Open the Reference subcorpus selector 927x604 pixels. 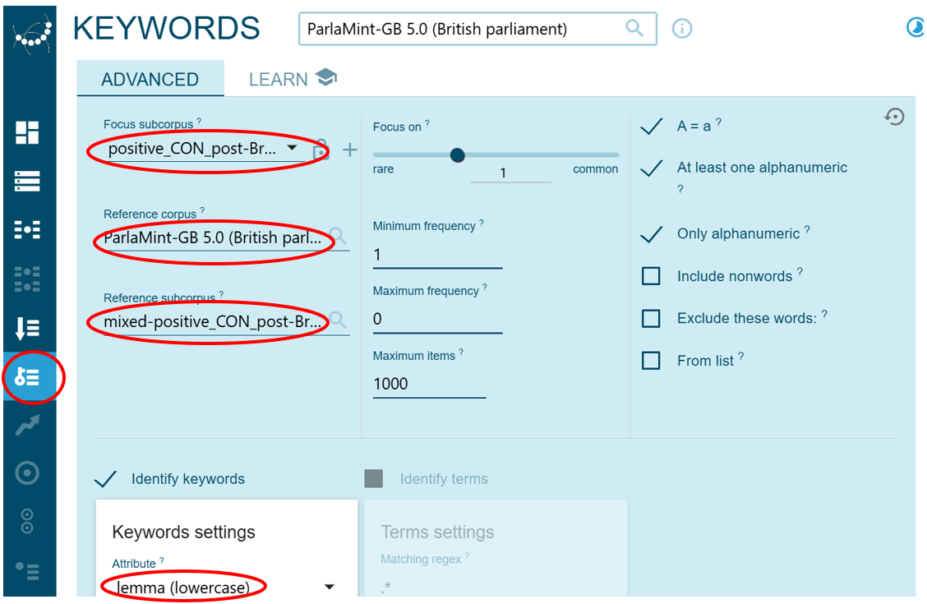click(x=214, y=321)
